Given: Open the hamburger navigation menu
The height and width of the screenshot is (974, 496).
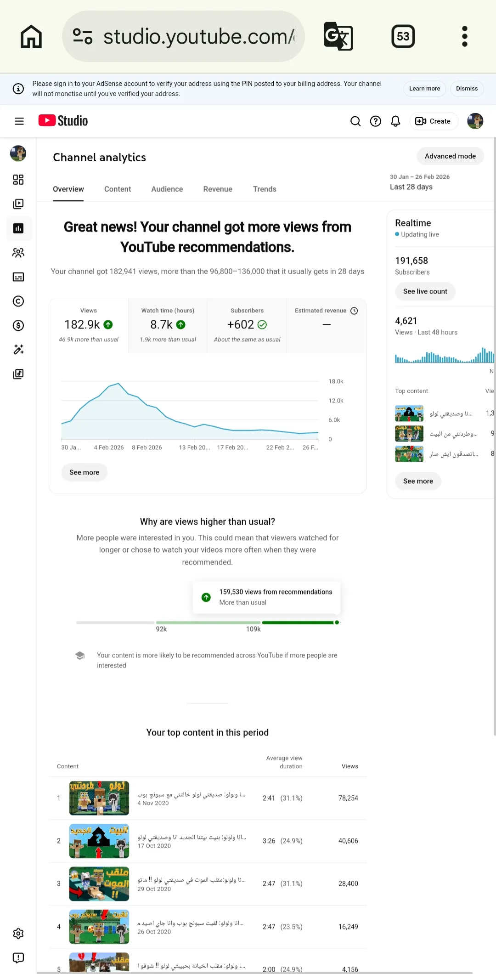Looking at the screenshot, I should coord(19,121).
